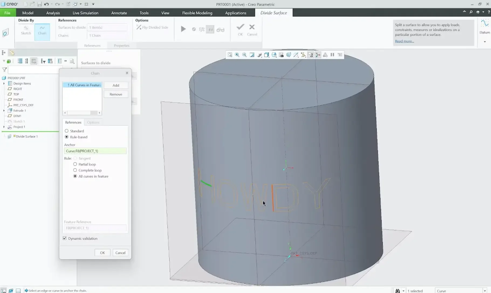
Task: Open the Undo history dropdown arrow
Action: [x=51, y=4]
